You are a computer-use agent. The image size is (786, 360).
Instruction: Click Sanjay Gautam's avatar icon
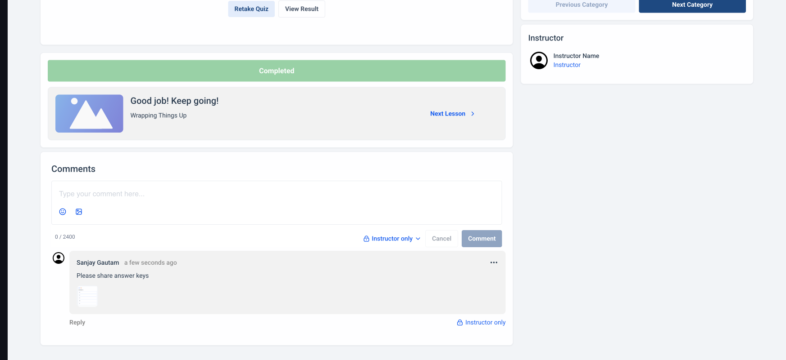pyautogui.click(x=59, y=258)
